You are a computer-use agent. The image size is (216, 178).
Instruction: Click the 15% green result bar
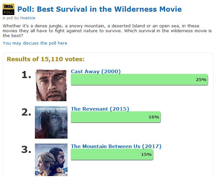(x=112, y=155)
